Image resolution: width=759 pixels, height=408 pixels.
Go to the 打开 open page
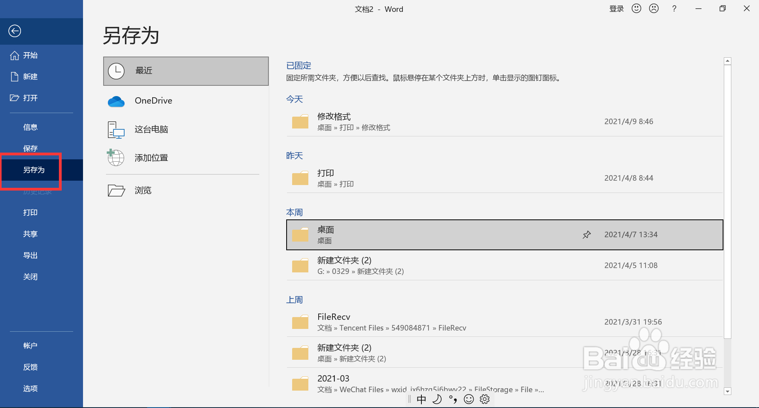(42, 98)
